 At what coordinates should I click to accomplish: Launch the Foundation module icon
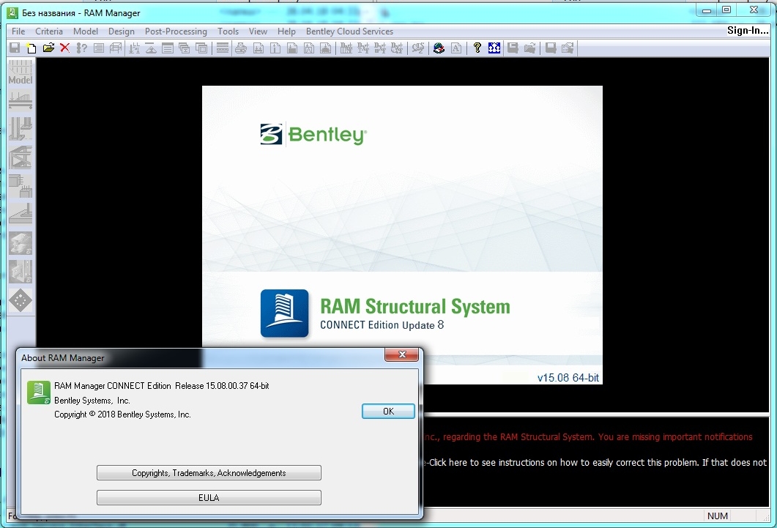(x=21, y=214)
